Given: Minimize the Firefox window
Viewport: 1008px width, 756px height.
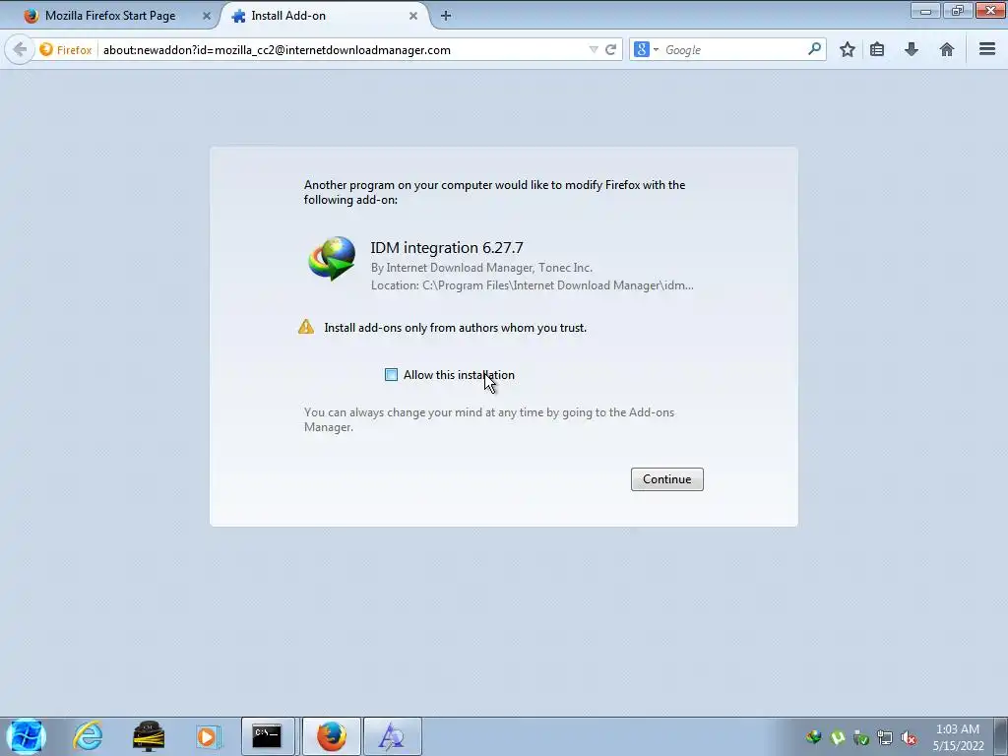Looking at the screenshot, I should click(x=925, y=10).
